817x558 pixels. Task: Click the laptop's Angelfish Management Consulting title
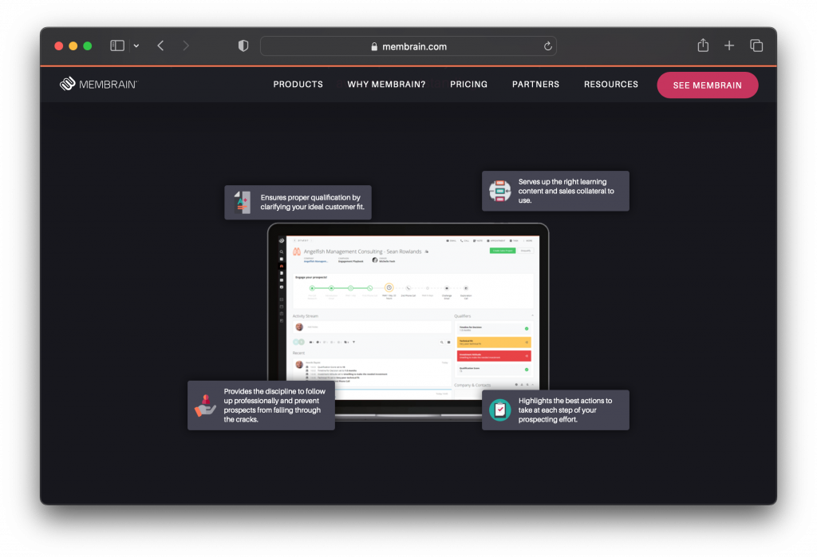coord(362,251)
